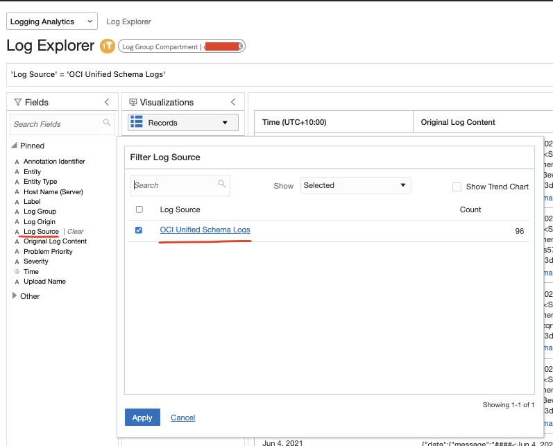Click the Log Source column header
Image resolution: width=553 pixels, height=446 pixels.
(x=180, y=209)
